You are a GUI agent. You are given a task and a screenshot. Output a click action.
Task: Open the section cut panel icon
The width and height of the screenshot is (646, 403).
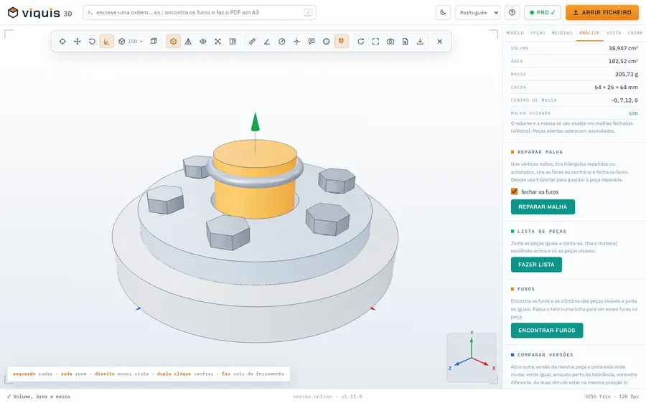(x=233, y=41)
